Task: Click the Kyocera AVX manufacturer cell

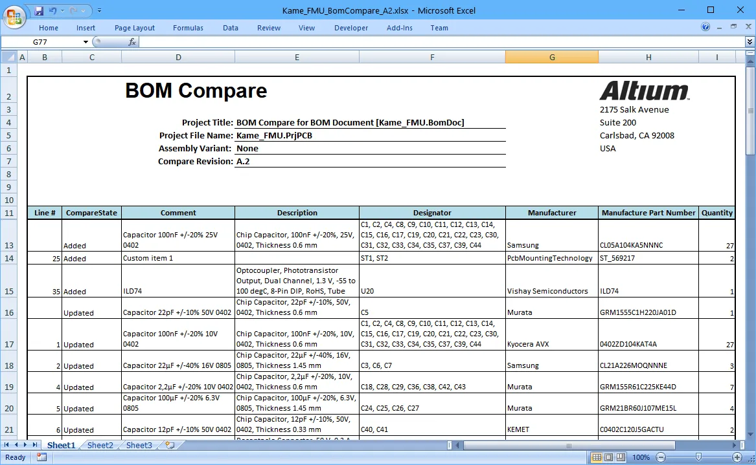Action: tap(552, 334)
